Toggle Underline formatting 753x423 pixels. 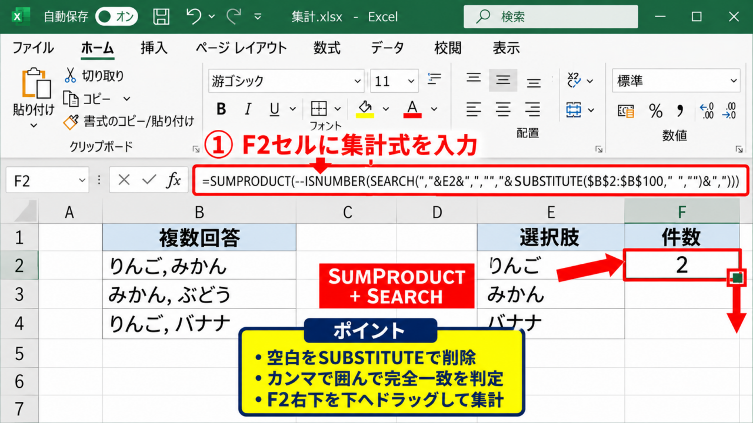coord(275,109)
